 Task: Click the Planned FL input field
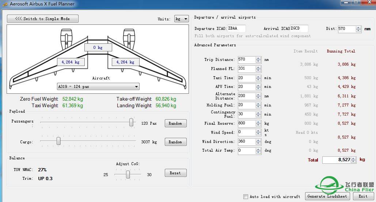(x=247, y=69)
